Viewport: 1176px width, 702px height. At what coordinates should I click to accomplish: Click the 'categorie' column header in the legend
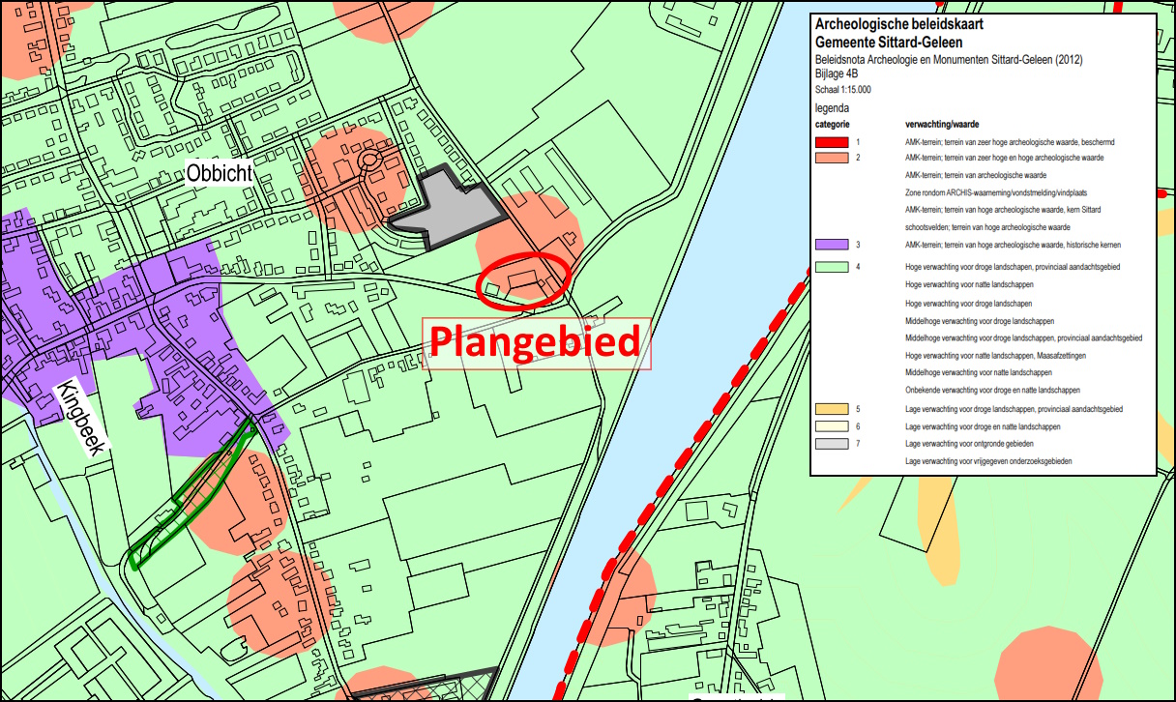(x=831, y=125)
